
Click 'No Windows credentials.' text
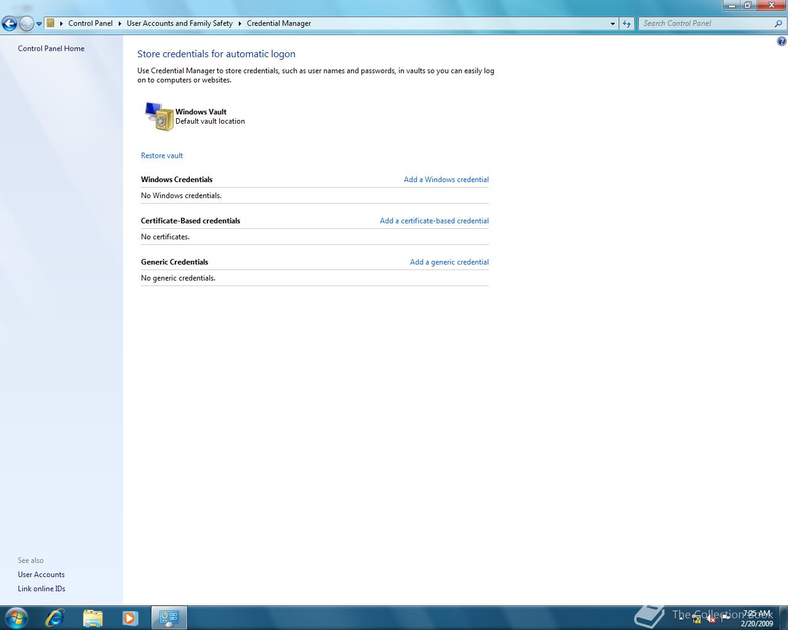181,196
